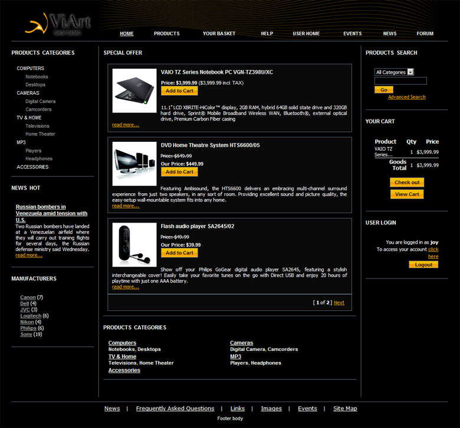Open Frequently Asked Questions footer link
460x428 pixels.
click(x=175, y=409)
